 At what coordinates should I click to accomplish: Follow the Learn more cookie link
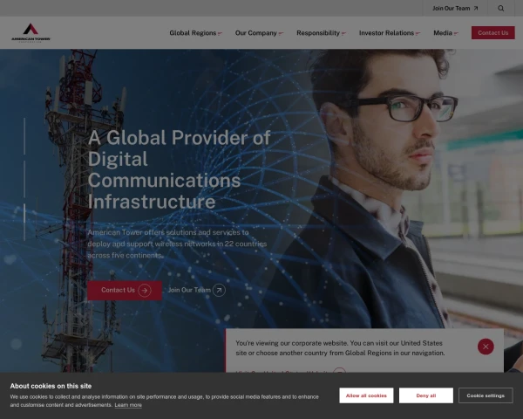(128, 405)
